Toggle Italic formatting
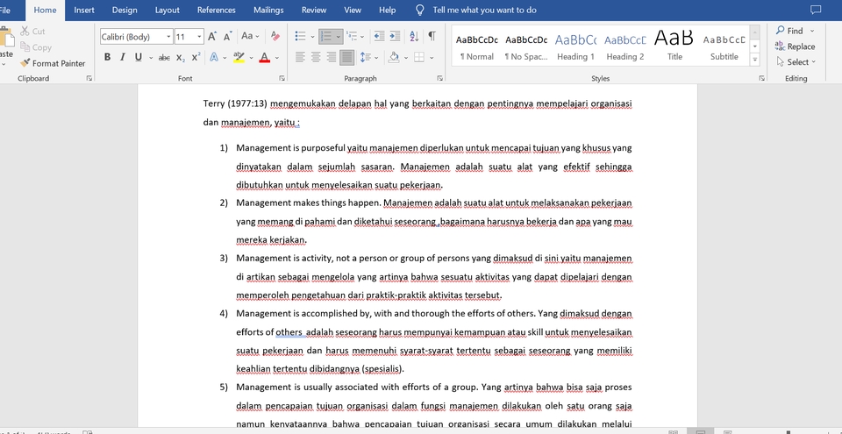842x434 pixels. tap(122, 57)
